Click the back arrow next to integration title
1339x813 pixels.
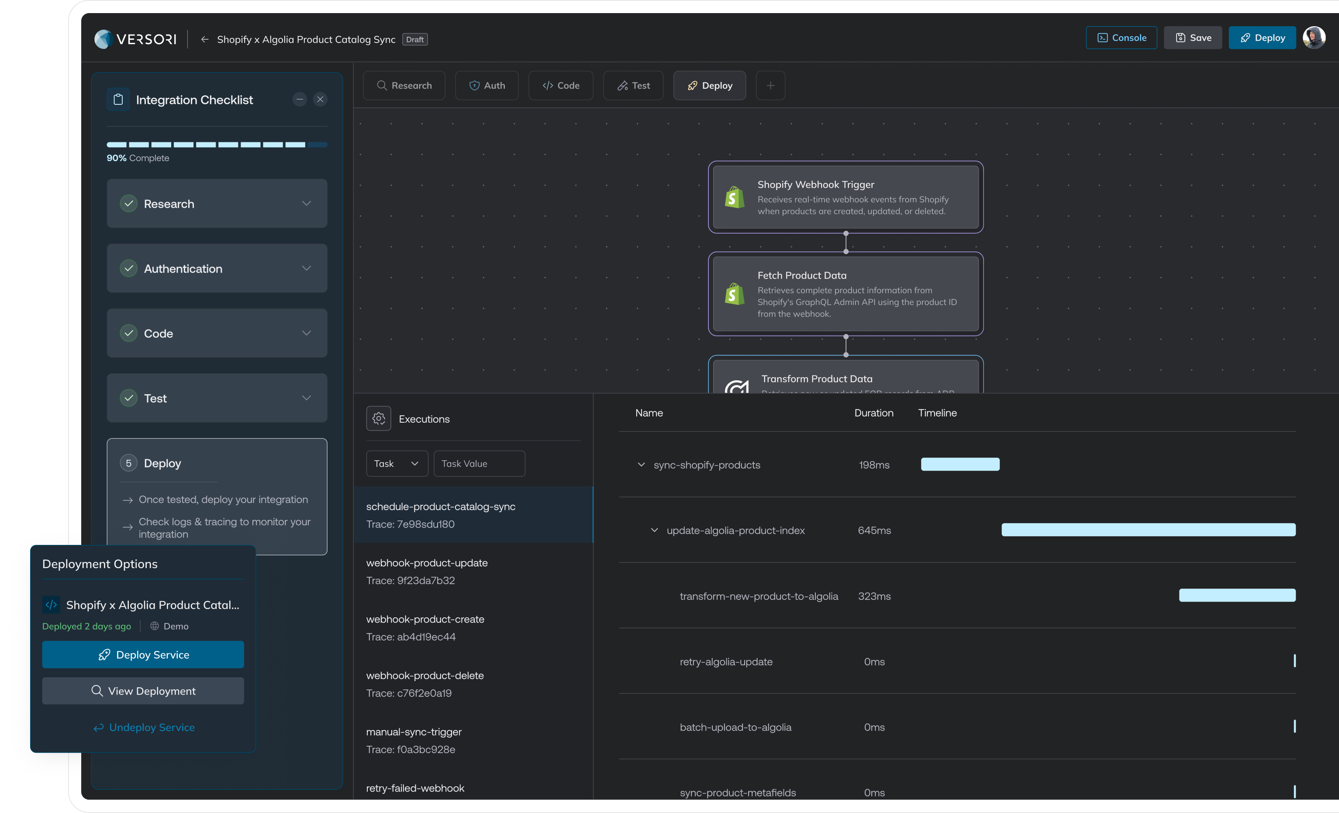(204, 39)
